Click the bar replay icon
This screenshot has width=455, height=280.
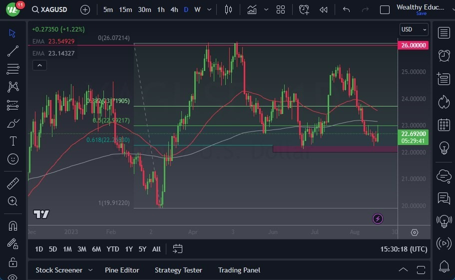coord(324,9)
